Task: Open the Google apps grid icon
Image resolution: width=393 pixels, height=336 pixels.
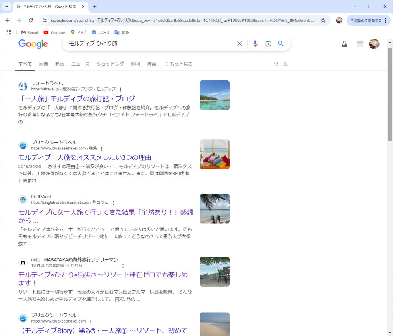Action: (360, 44)
